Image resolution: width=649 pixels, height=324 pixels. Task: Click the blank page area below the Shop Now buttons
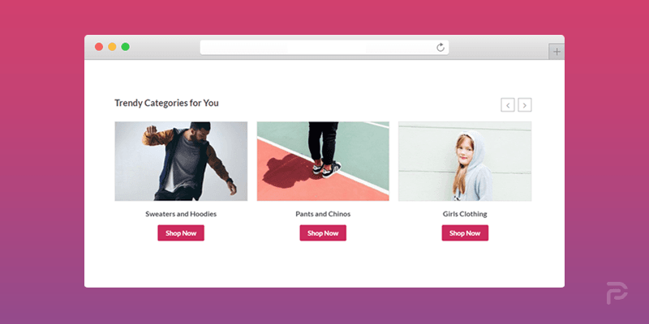pyautogui.click(x=324, y=265)
